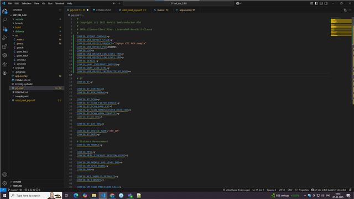Open the Run and Debug view
Screen dimensions: 354x199
pyautogui.click(x=4, y=38)
